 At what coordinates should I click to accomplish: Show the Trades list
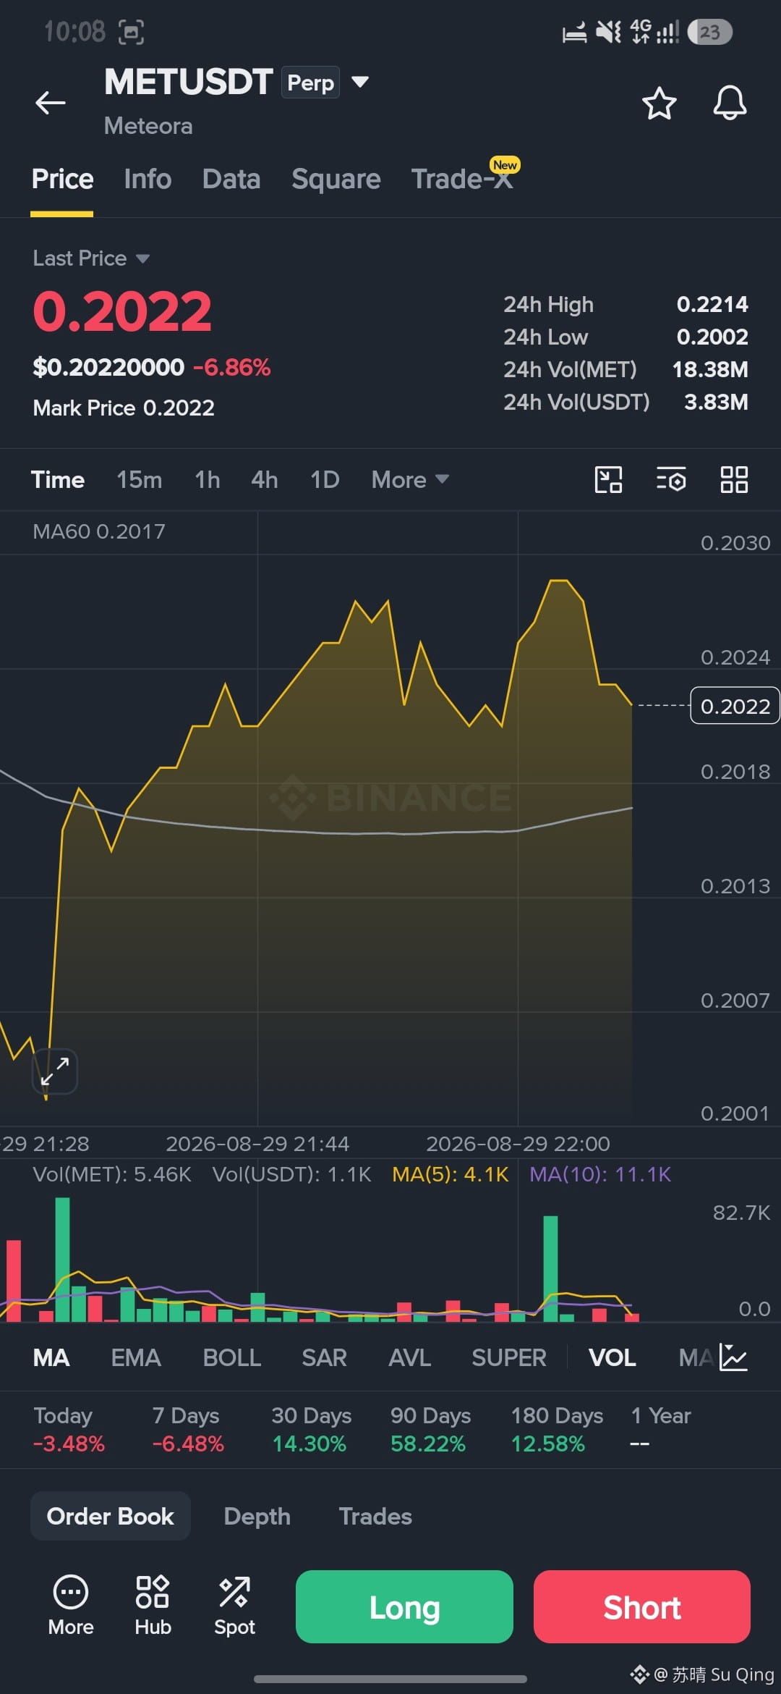(375, 1516)
